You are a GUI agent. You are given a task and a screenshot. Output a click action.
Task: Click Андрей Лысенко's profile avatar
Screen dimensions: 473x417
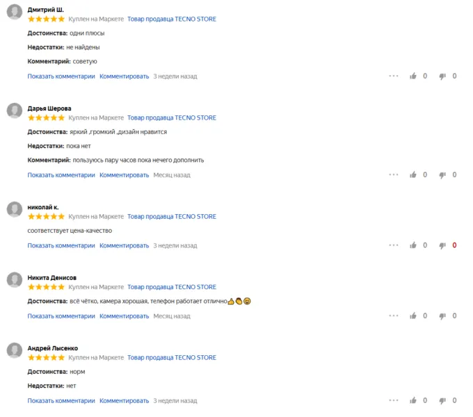(14, 351)
